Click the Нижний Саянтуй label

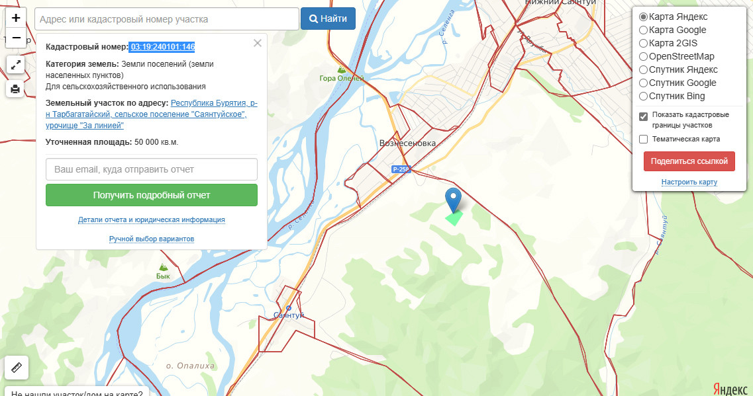click(560, 3)
